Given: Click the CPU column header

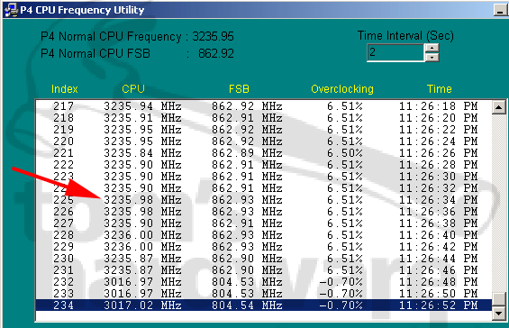Looking at the screenshot, I should click(133, 89).
